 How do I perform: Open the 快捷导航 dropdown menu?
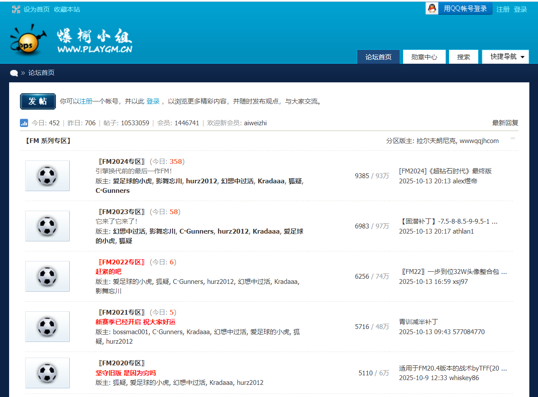point(505,56)
